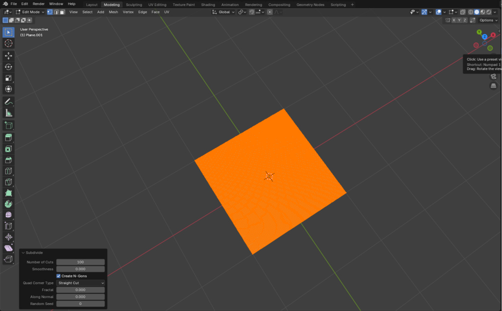Switch to rendered shading
Viewport: 502px width, 311px height.
click(x=489, y=12)
